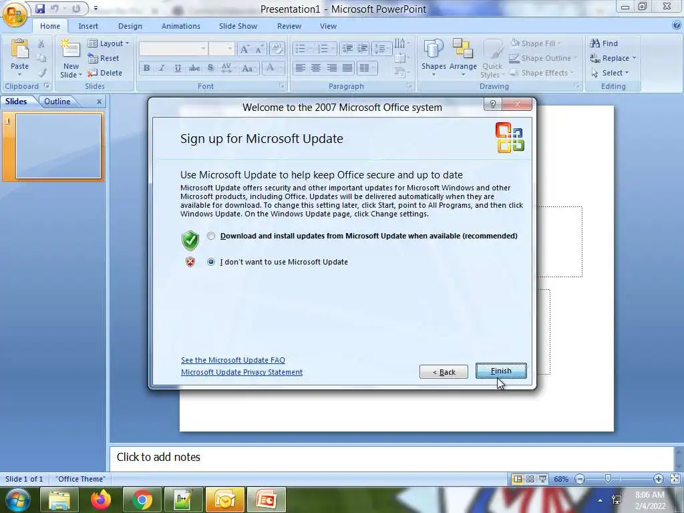Viewport: 684px width, 513px height.
Task: Start Slide Show from status bar icon
Action: click(542, 479)
